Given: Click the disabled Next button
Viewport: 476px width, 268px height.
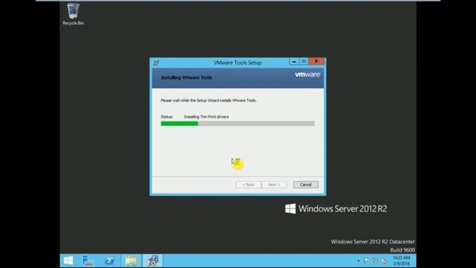Looking at the screenshot, I should click(274, 185).
